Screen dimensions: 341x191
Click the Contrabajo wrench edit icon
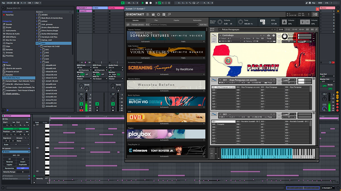214,35
